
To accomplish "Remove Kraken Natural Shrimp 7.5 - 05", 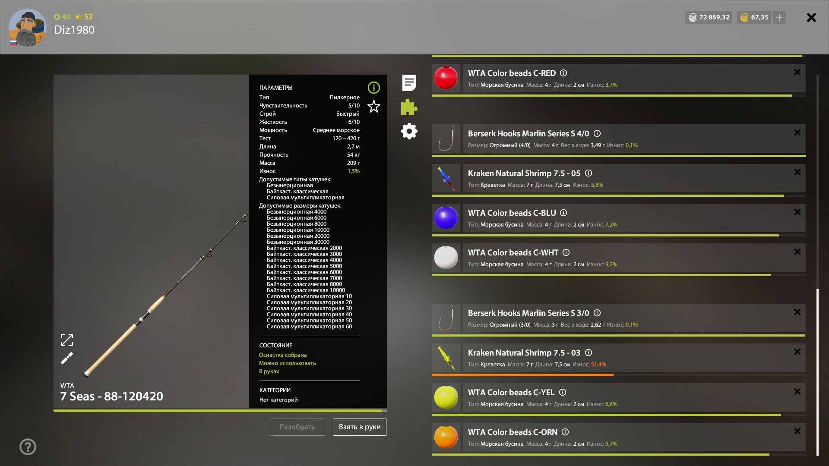I will pos(797,172).
